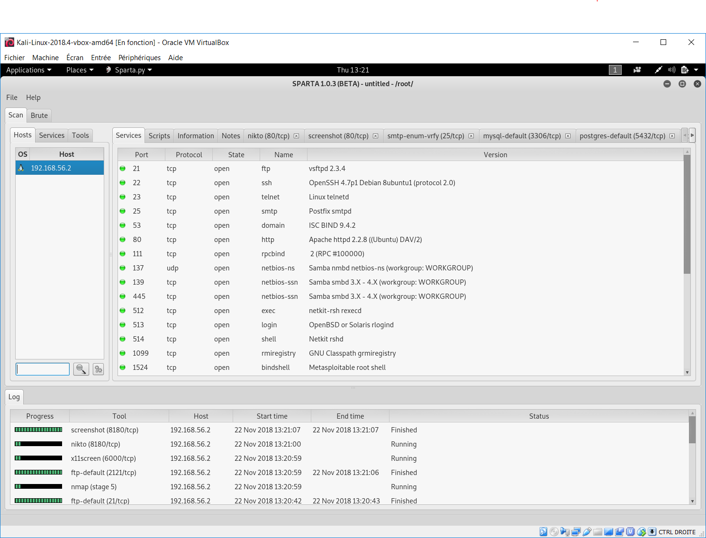Viewport: 706px width, 538px height.
Task: Close the mysql-default (3306/tcp) tab
Action: coord(568,136)
